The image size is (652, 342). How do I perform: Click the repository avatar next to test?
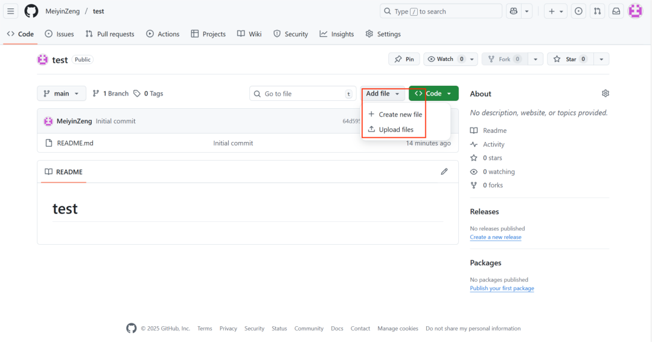click(42, 59)
